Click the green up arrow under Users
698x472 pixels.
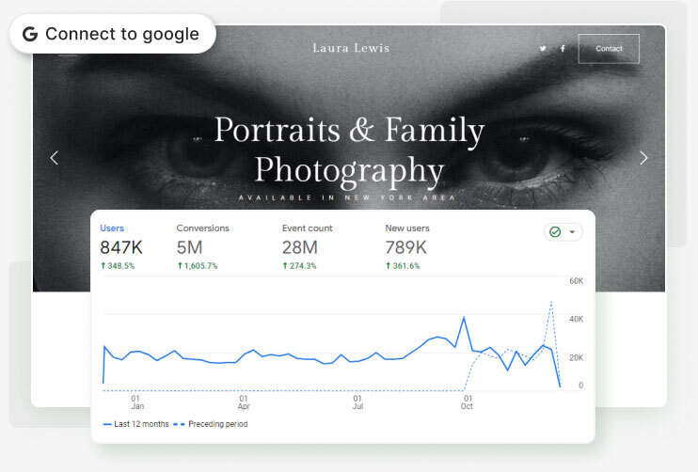[x=103, y=266]
